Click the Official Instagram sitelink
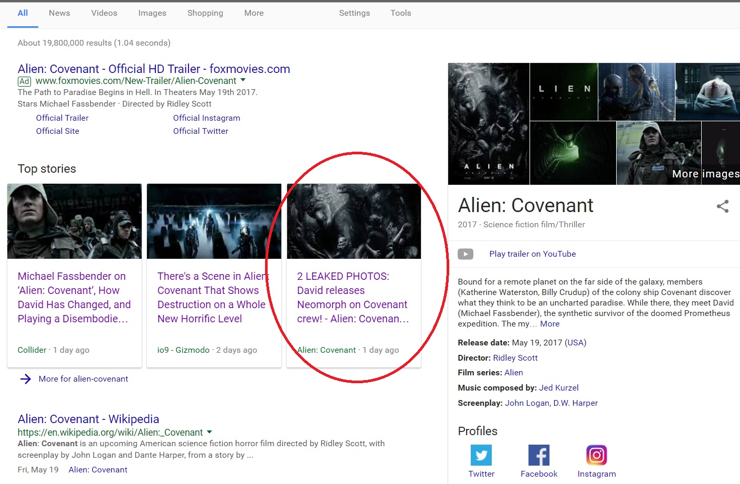This screenshot has width=740, height=484. click(x=206, y=118)
